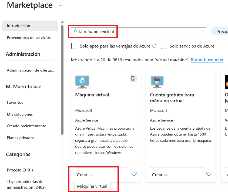The height and width of the screenshot is (192, 228).
Task: Click the heart icon on Cuenta gratuita card
Action: 209,175
